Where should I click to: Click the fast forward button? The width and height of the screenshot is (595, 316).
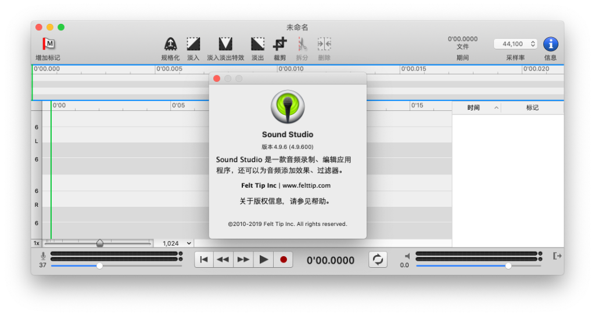(x=243, y=260)
